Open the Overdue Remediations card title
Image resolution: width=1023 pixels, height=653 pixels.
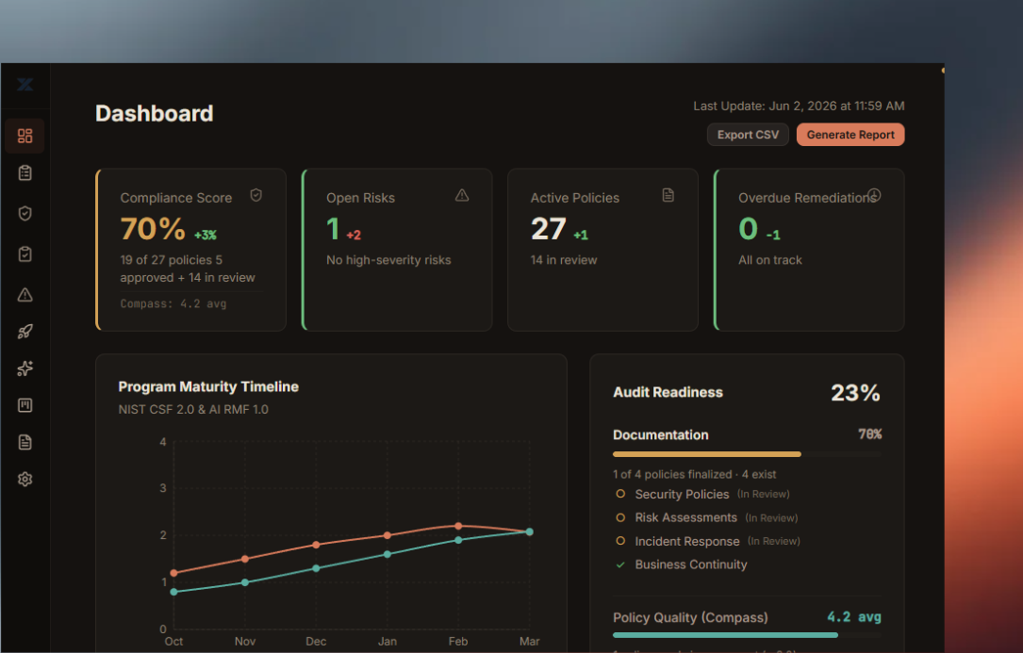[x=805, y=198]
